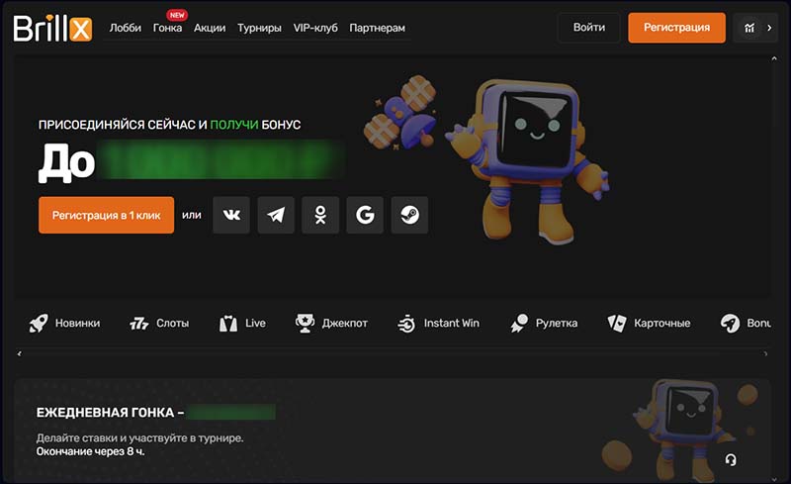Click the BrillX logo
The image size is (791, 484).
click(52, 28)
